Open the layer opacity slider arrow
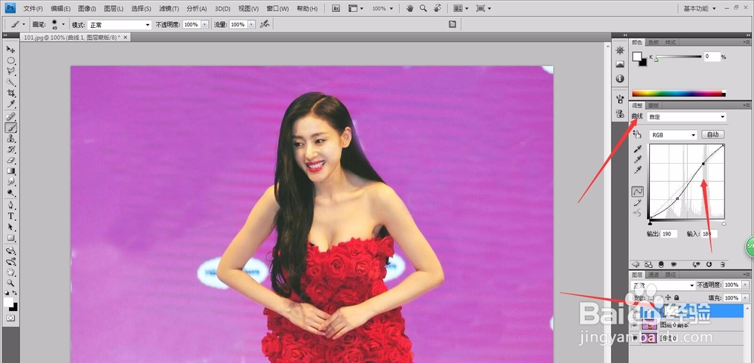Viewport: 754px width, 363px height. (746, 285)
